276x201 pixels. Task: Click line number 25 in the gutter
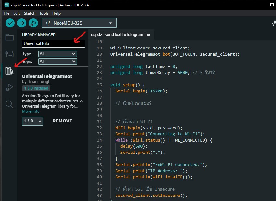[x=99, y=85]
